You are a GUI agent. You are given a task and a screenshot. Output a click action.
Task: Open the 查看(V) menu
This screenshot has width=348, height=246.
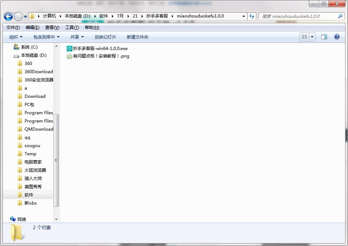point(52,27)
